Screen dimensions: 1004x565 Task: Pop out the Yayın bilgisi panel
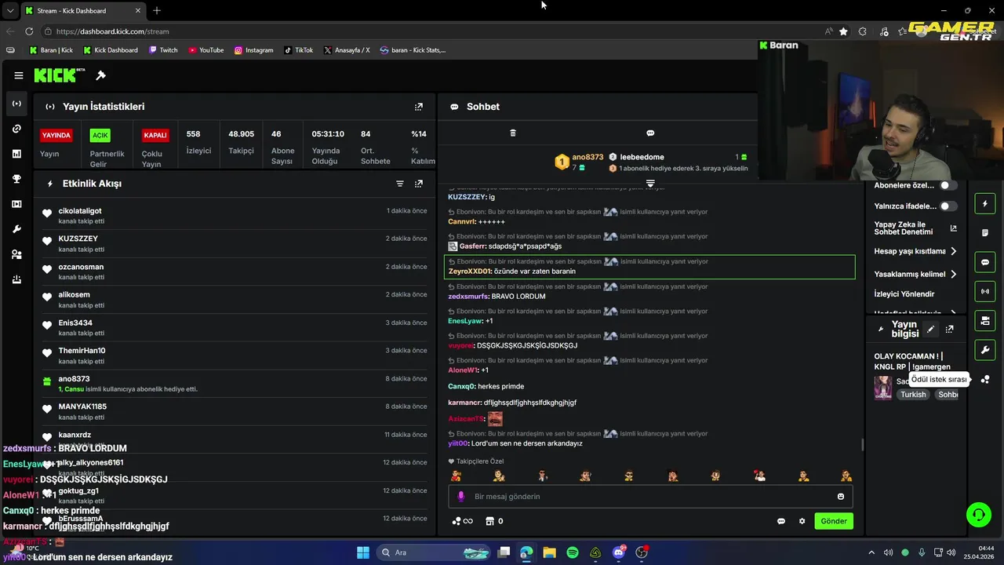949,330
